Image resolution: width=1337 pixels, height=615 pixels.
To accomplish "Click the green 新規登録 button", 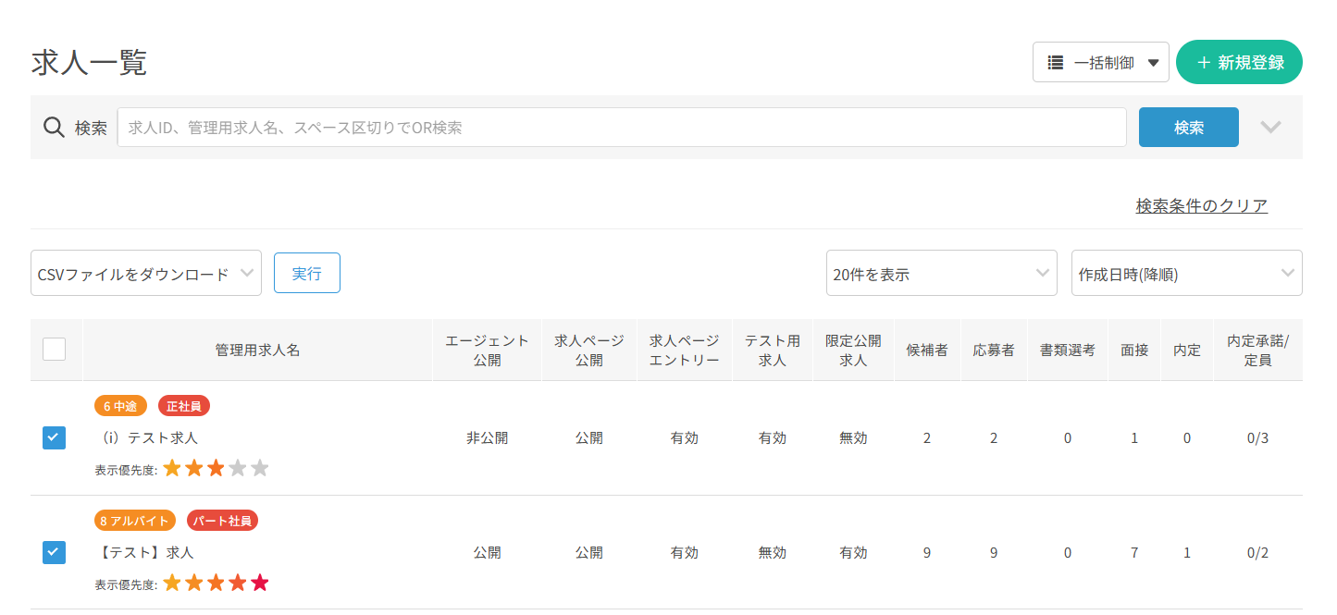I will [1239, 63].
